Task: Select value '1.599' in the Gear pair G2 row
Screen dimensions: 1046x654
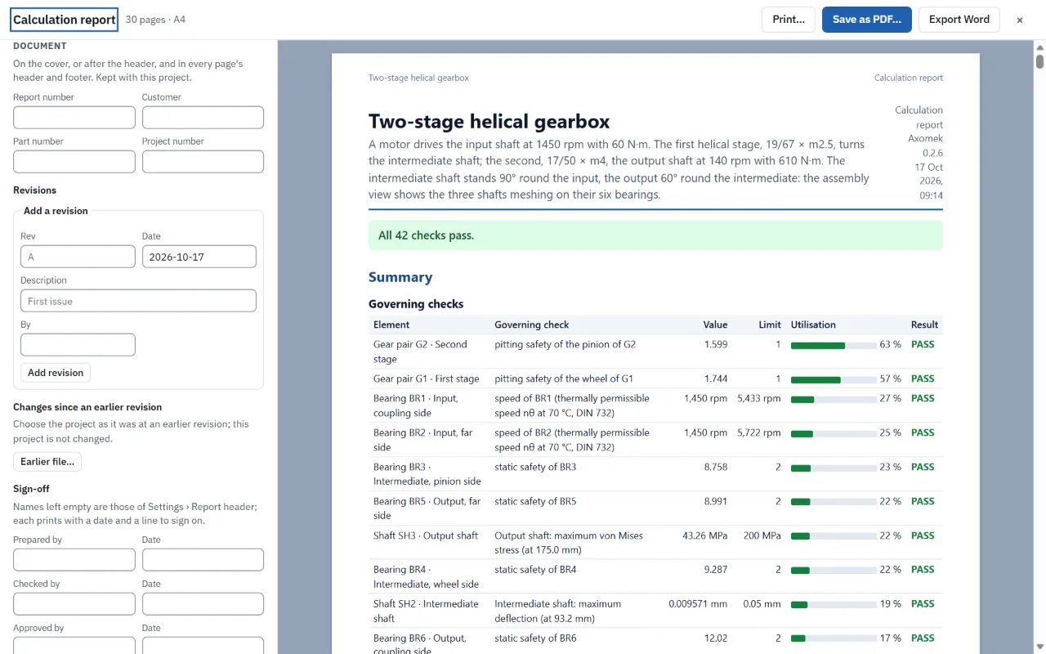Action: click(x=716, y=344)
